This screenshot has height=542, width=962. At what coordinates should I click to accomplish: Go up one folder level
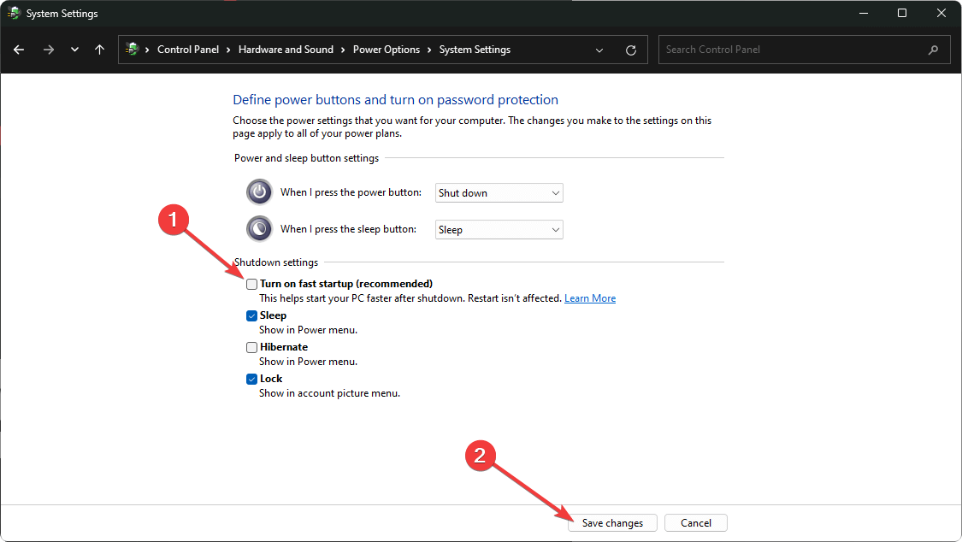(x=100, y=50)
